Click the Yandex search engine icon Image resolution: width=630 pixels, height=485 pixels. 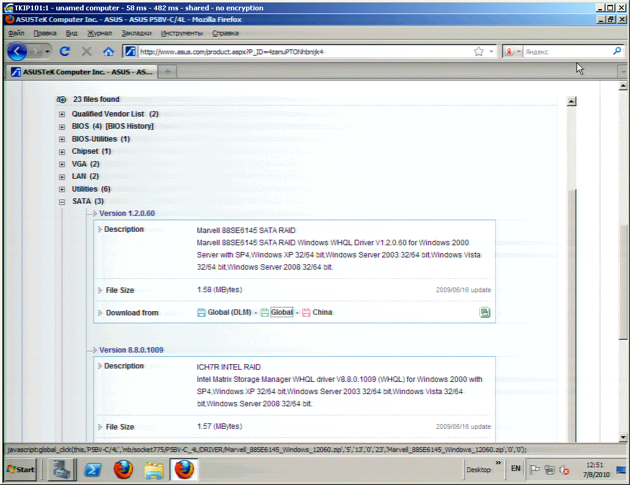click(x=509, y=51)
